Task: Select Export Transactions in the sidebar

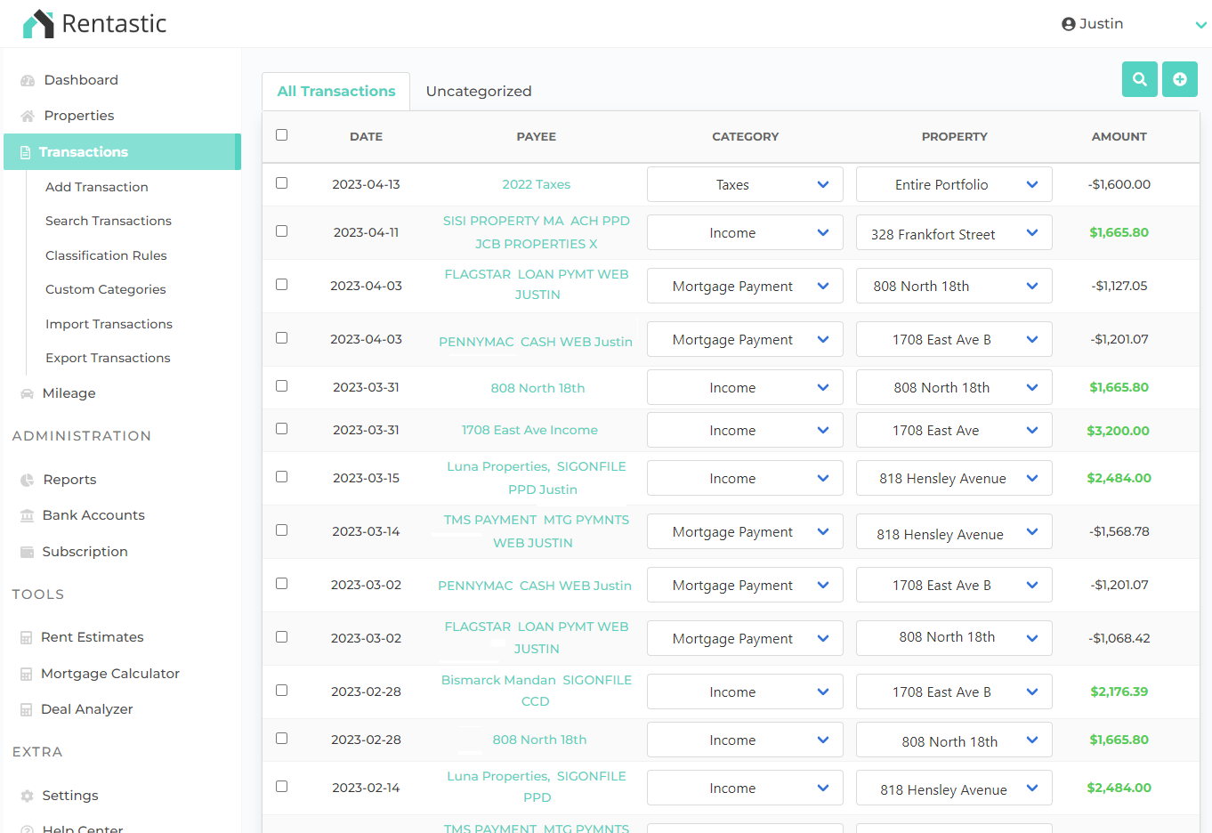Action: (x=108, y=358)
